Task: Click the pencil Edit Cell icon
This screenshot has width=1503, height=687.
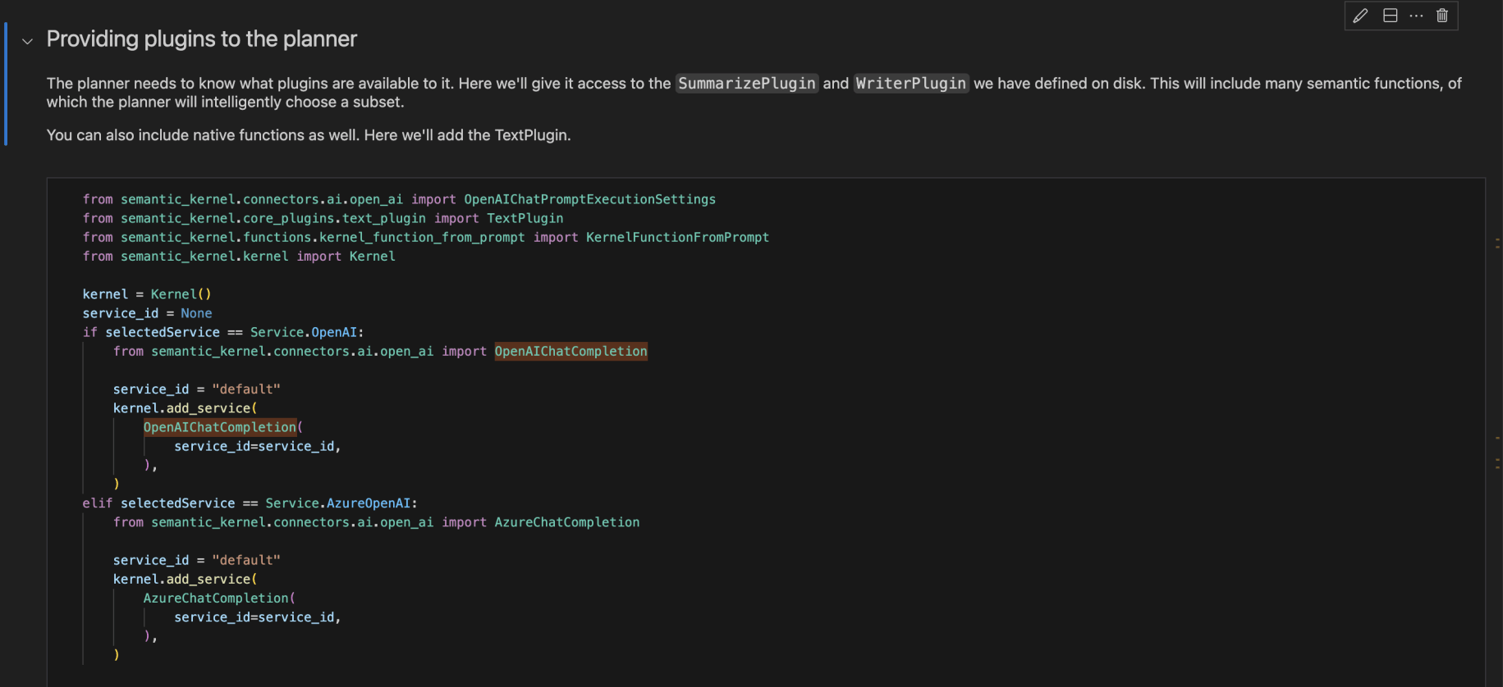Action: (1360, 16)
